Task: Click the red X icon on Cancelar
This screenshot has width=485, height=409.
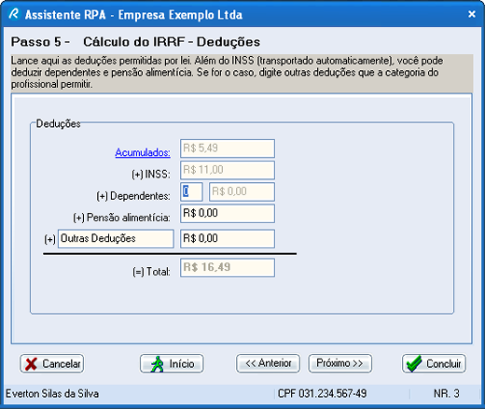Action: pyautogui.click(x=31, y=363)
